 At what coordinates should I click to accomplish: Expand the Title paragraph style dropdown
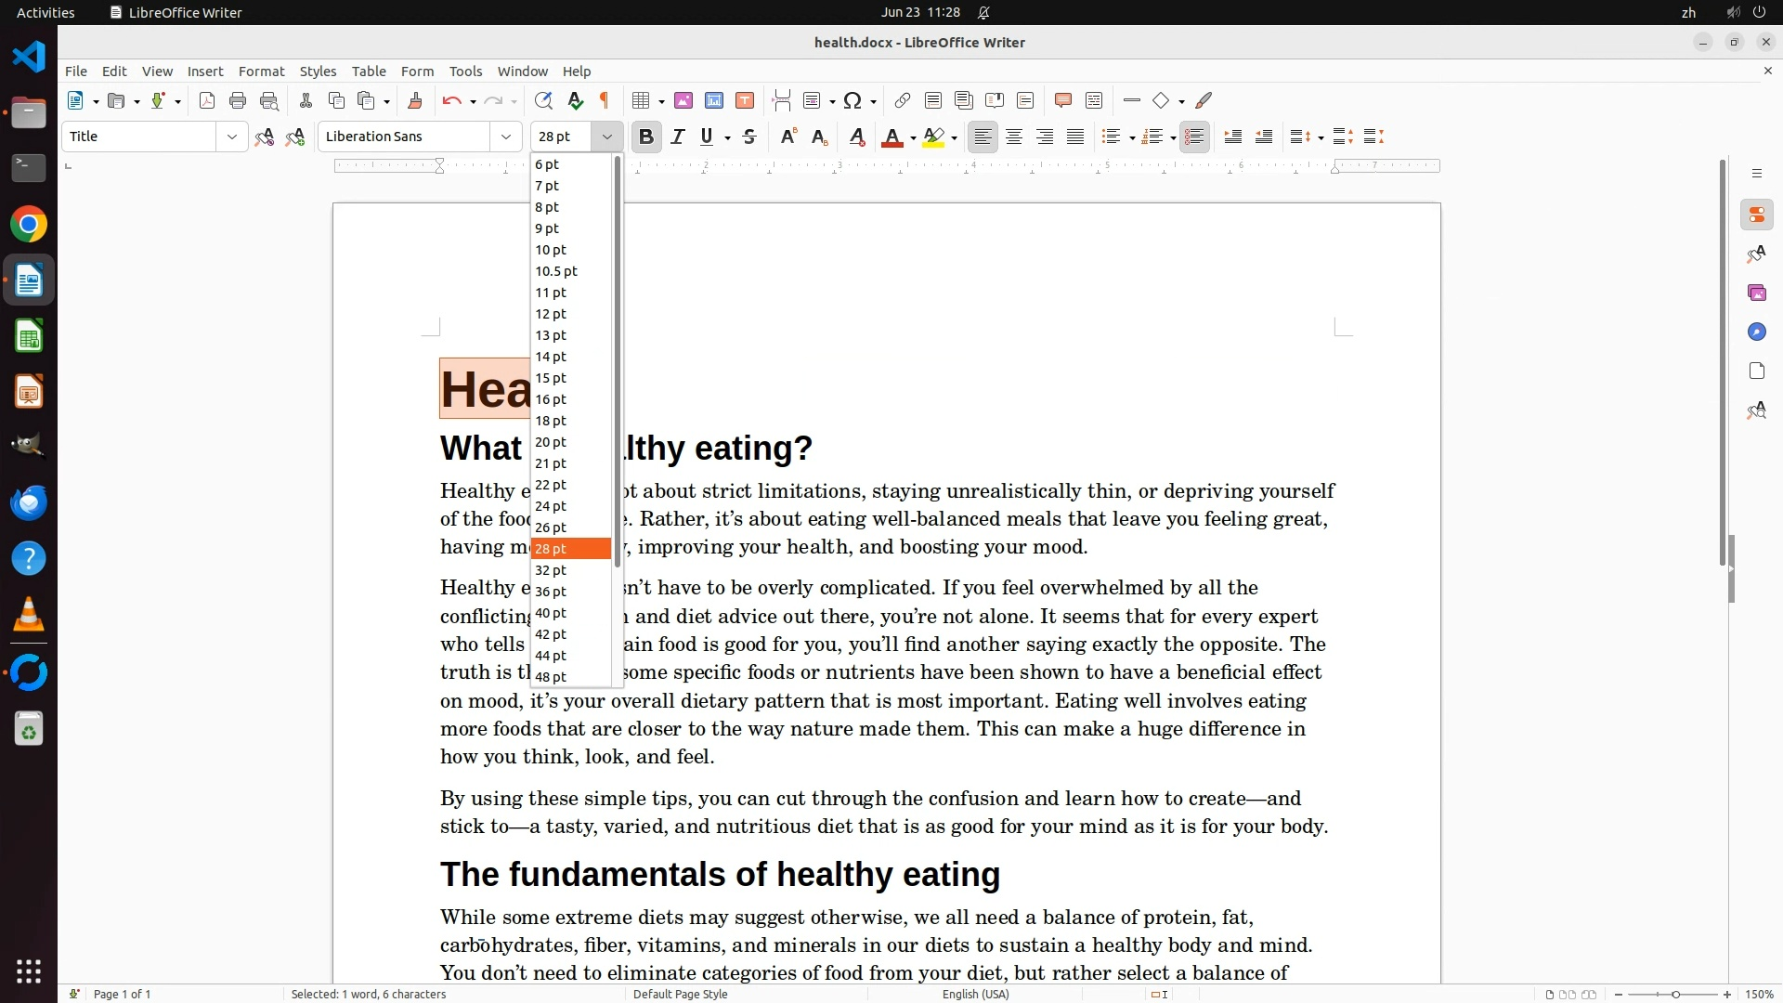pos(231,137)
